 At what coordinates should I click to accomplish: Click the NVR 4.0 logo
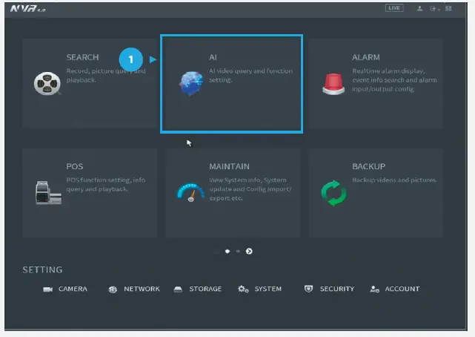(x=27, y=8)
